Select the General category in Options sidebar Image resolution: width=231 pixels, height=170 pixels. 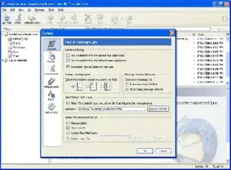[52, 45]
